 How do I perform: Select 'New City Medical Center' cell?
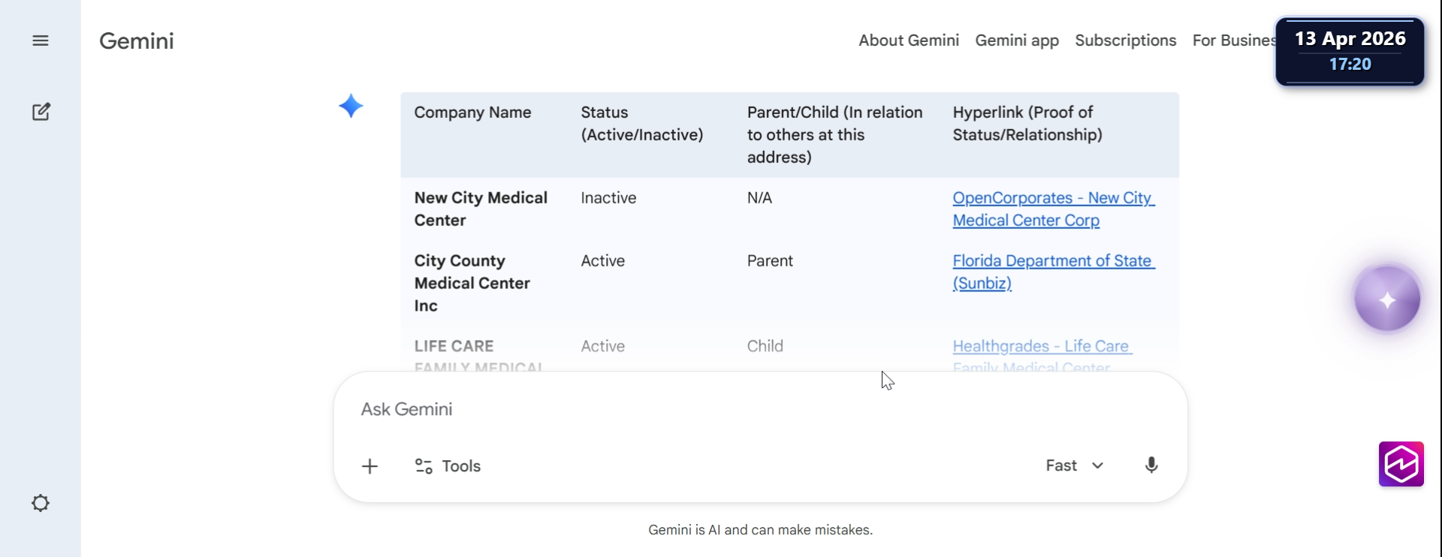click(x=481, y=209)
